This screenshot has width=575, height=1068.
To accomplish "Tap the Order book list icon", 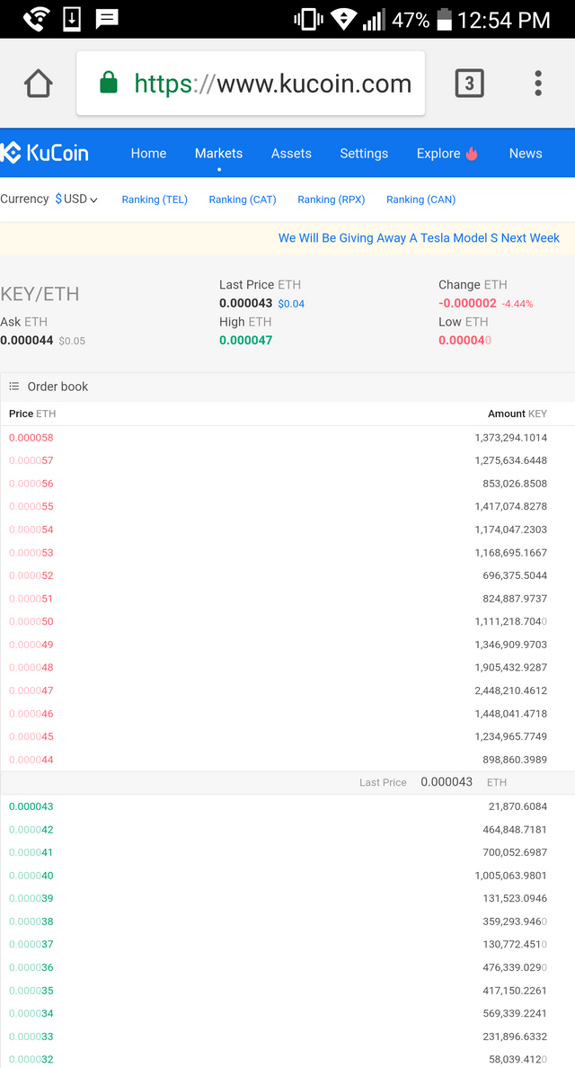I will [14, 387].
